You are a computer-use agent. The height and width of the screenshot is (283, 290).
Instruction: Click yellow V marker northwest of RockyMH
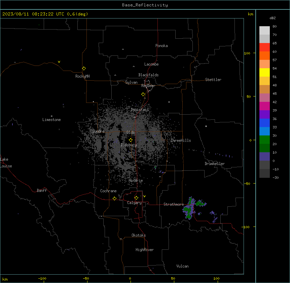tap(59, 62)
